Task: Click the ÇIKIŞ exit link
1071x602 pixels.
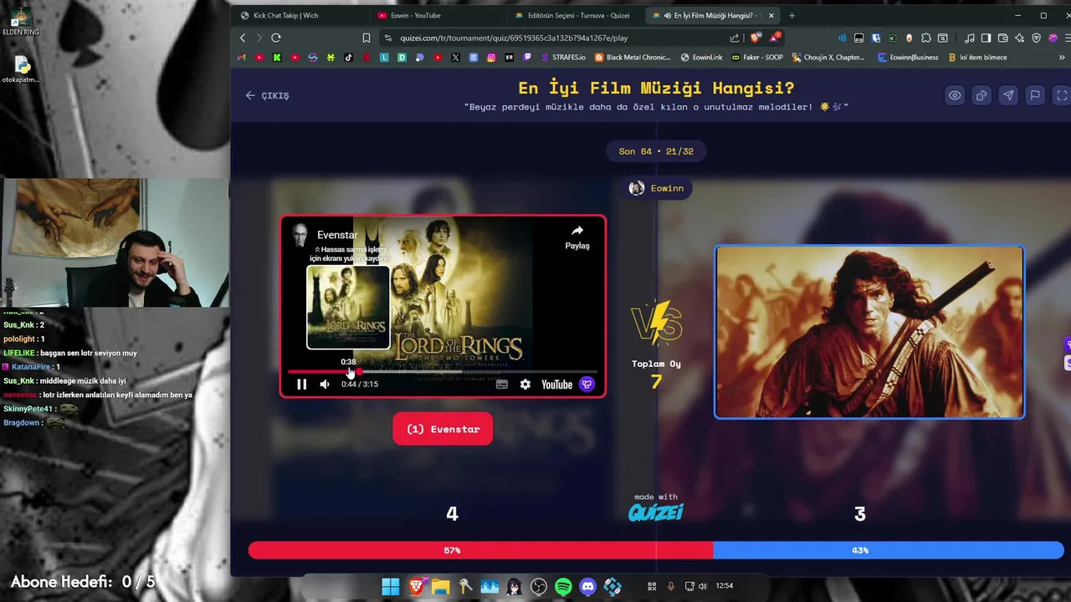Action: click(267, 95)
